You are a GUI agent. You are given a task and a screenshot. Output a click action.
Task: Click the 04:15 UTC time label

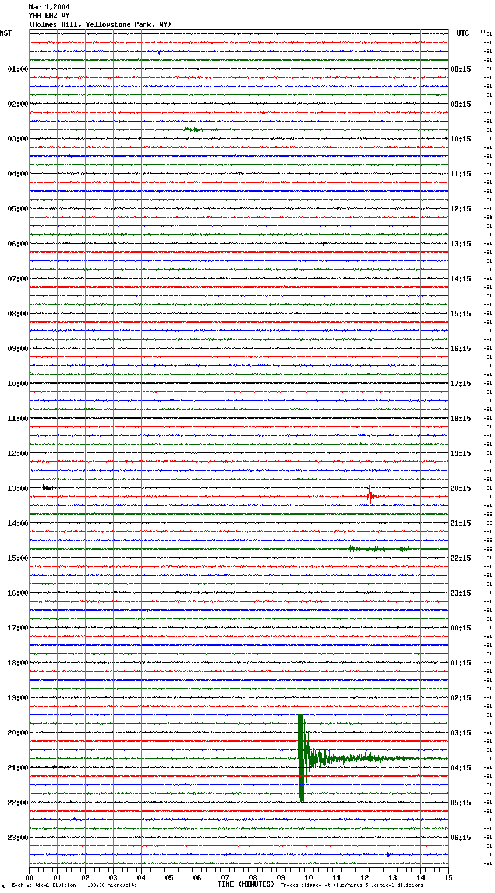(461, 768)
